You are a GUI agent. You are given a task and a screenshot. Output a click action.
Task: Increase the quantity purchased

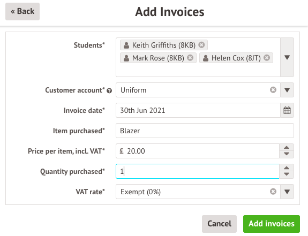click(287, 168)
